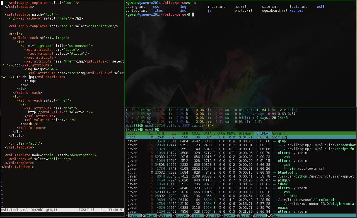Select the pidgin process entry
Viewport: 357px width, 218px height.
pos(284,180)
